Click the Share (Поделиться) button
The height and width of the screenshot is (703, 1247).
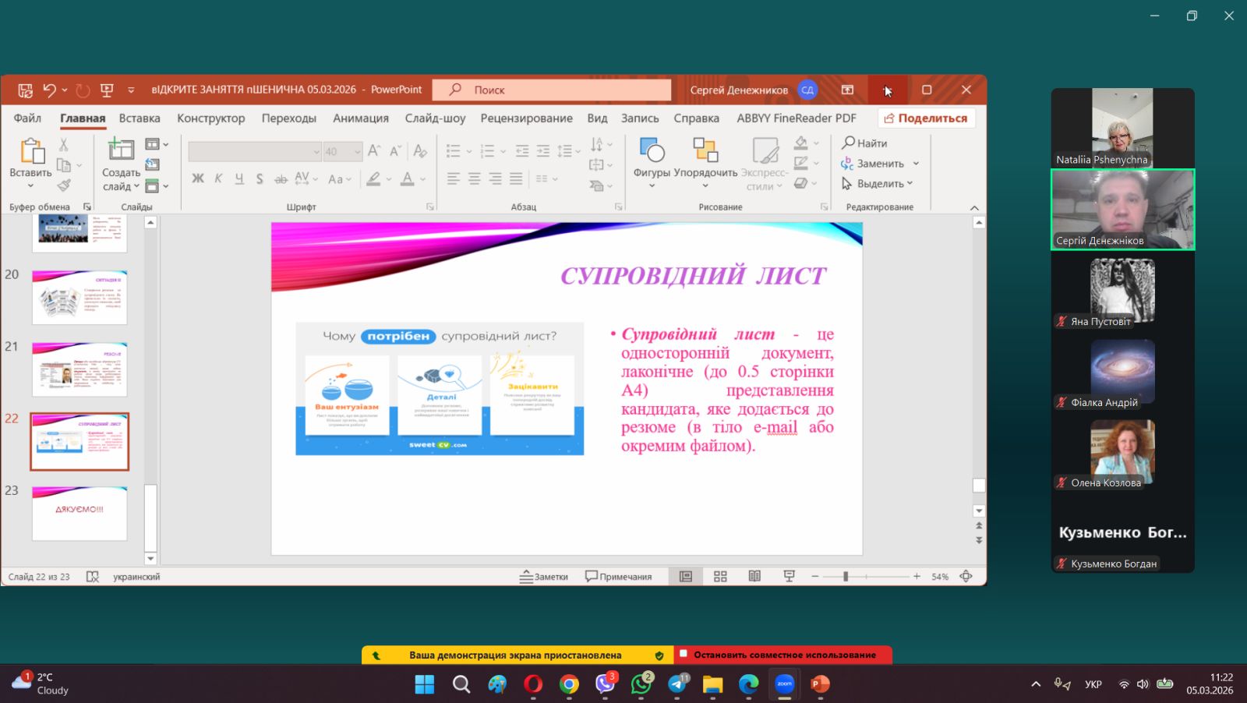(926, 118)
